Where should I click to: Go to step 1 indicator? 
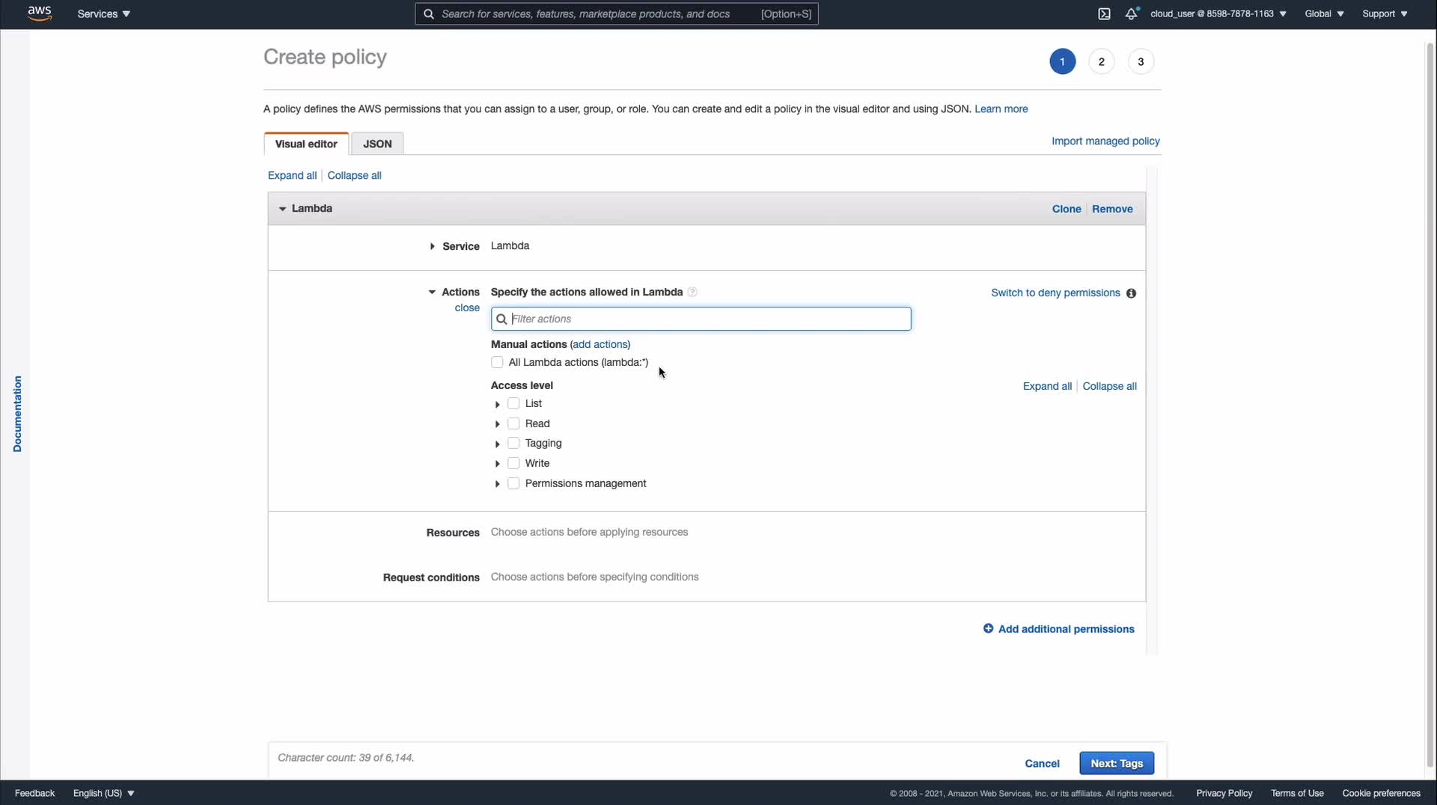coord(1062,61)
